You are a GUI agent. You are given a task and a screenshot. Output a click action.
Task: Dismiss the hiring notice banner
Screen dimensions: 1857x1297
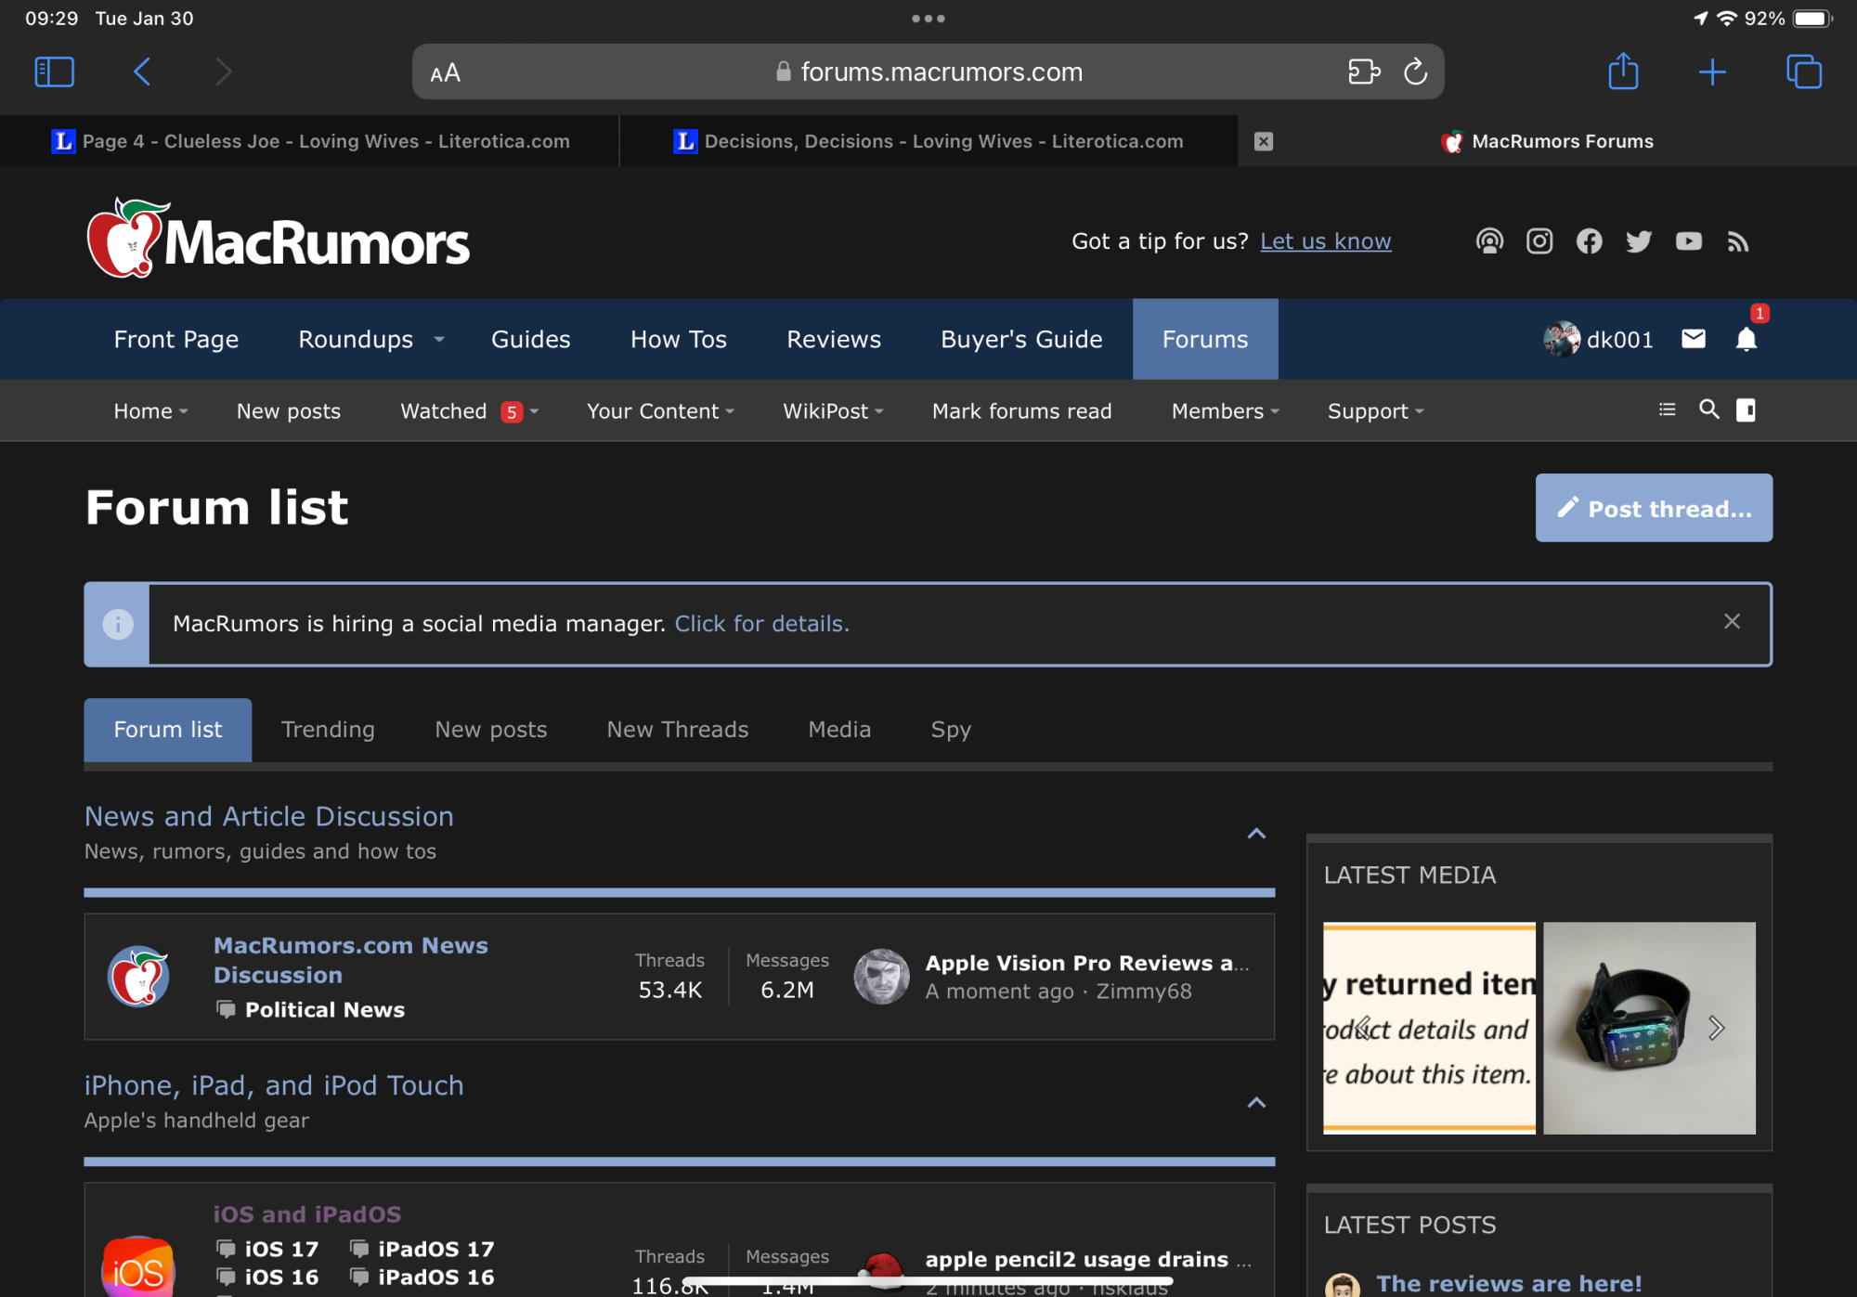1732,622
